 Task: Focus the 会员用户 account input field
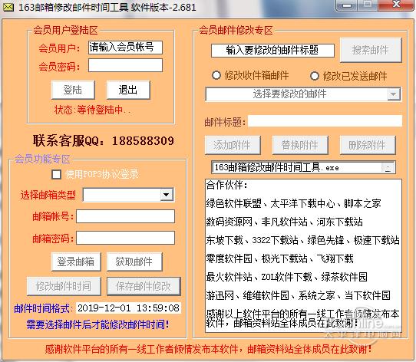(x=125, y=48)
